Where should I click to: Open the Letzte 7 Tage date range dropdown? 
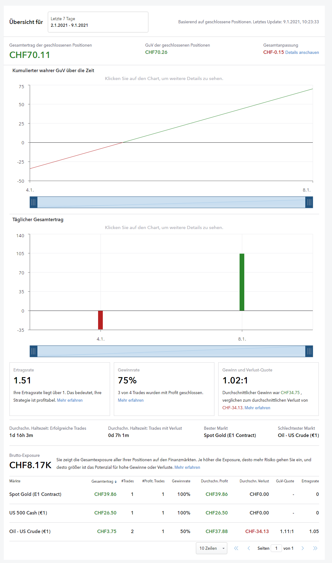[98, 22]
